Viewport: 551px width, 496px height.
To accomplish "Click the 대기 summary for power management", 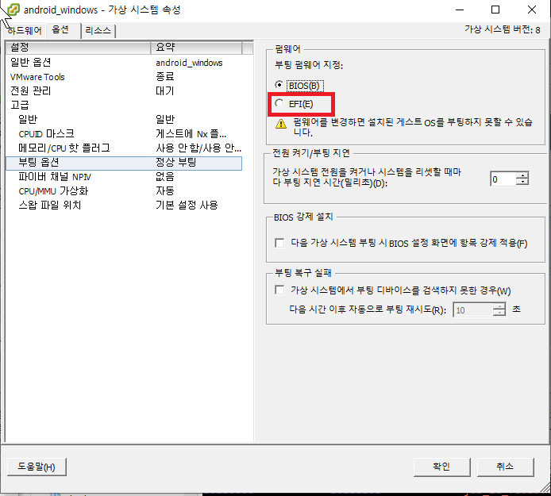I will 165,91.
